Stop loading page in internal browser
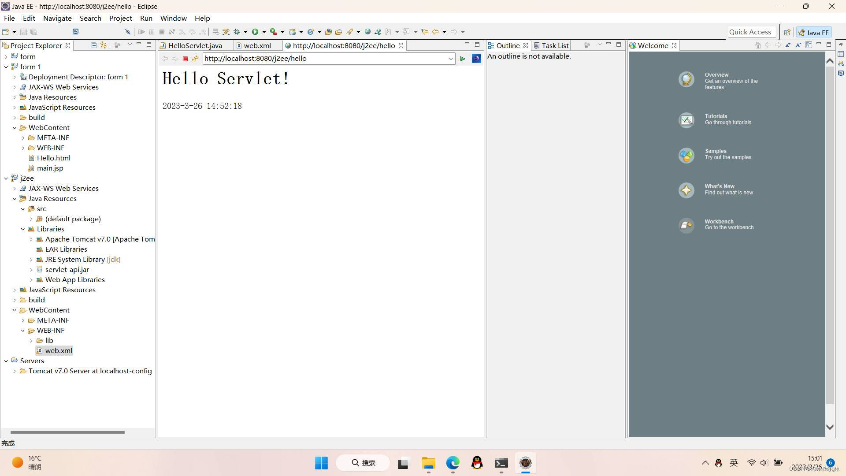 click(x=185, y=59)
